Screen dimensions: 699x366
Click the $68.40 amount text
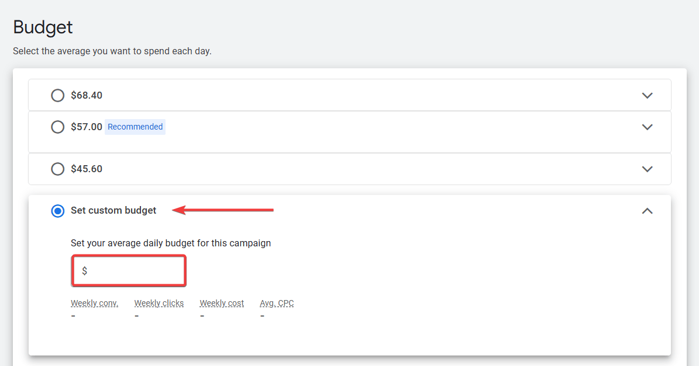point(87,95)
